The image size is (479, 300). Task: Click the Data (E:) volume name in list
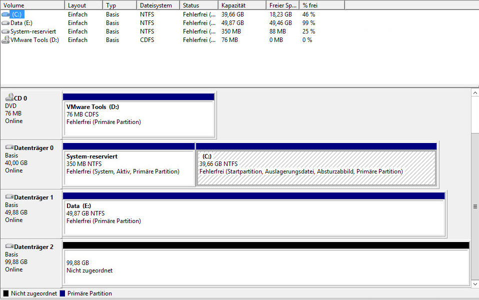(21, 23)
